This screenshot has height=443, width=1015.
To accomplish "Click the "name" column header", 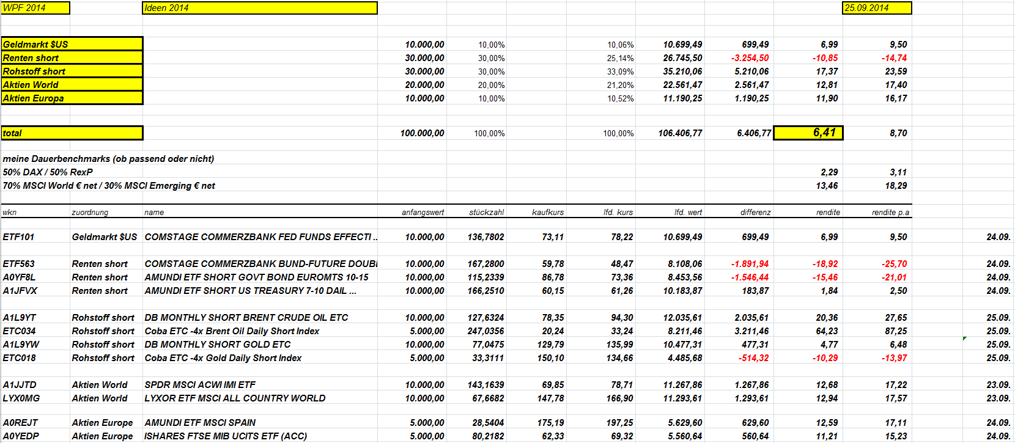I will [154, 212].
